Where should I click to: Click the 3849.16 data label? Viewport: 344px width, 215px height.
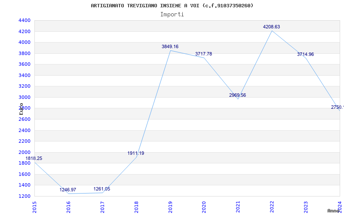[x=170, y=46]
